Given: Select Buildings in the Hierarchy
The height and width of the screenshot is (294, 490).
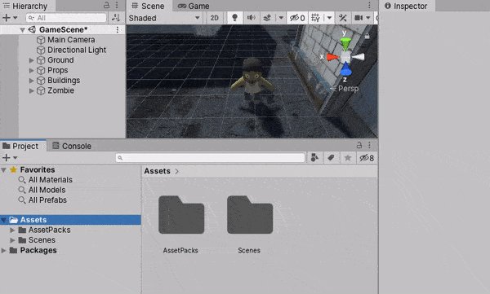Looking at the screenshot, I should tap(64, 81).
